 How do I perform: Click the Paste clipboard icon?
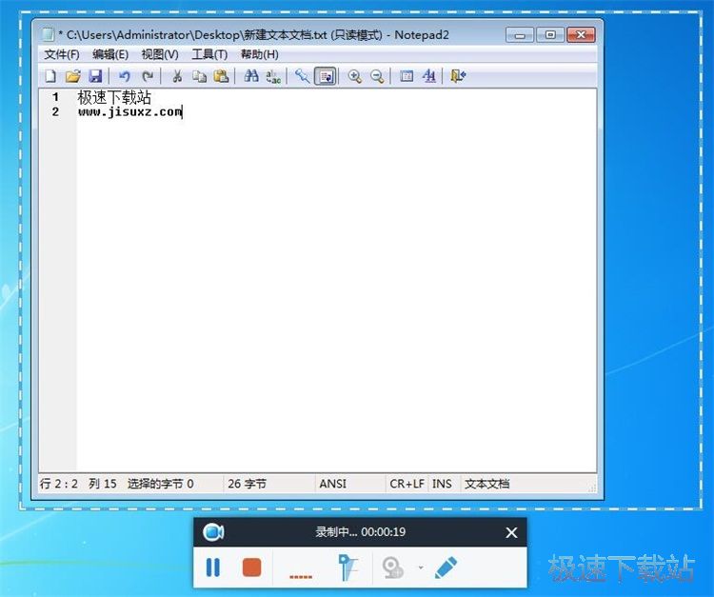221,76
